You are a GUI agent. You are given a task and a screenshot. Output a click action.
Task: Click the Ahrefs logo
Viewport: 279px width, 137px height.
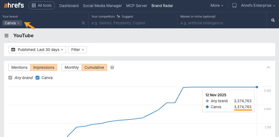[x=14, y=5]
